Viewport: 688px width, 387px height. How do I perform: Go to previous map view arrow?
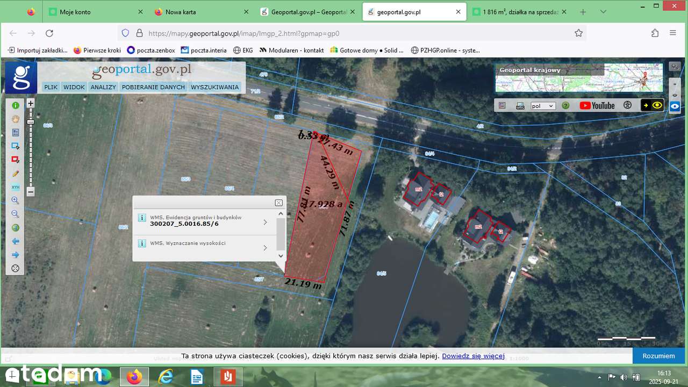(x=16, y=241)
